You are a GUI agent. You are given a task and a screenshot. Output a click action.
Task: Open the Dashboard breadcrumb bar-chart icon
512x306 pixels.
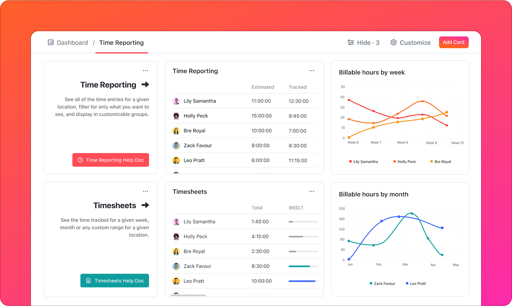50,42
